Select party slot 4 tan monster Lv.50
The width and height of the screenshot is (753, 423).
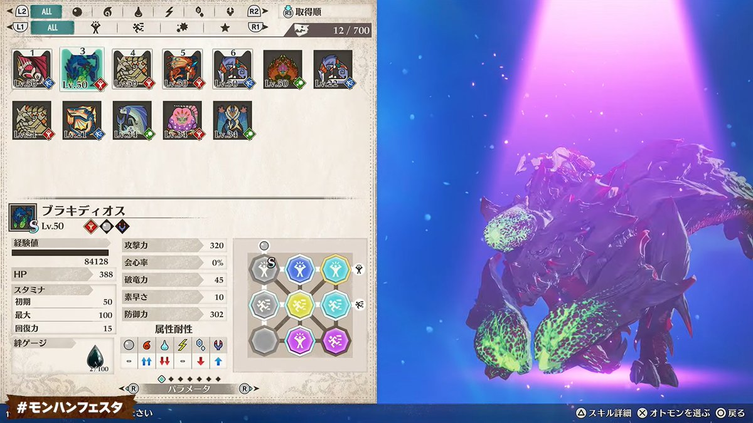pos(132,70)
